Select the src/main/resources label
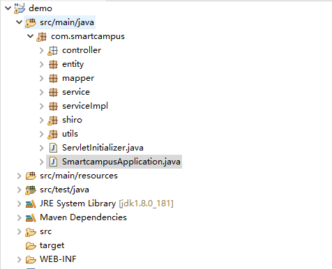Screen dimensions: 332x269 point(79,176)
